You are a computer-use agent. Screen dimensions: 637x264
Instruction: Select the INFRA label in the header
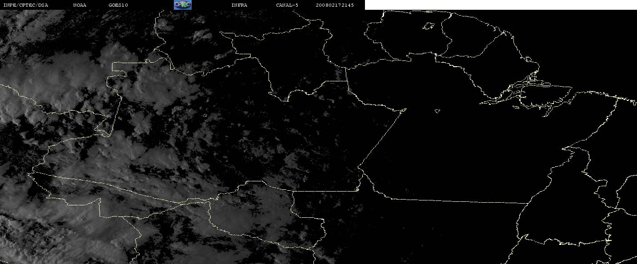[239, 5]
